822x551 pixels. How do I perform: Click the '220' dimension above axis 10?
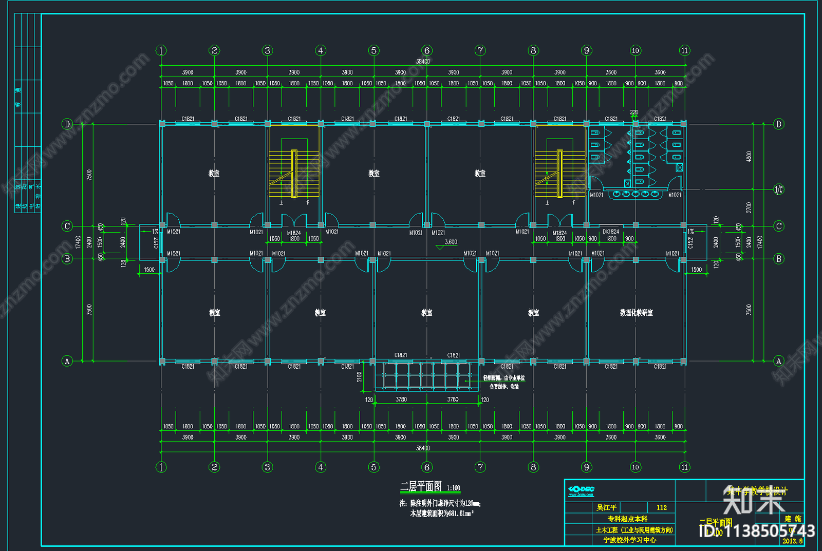[634, 112]
